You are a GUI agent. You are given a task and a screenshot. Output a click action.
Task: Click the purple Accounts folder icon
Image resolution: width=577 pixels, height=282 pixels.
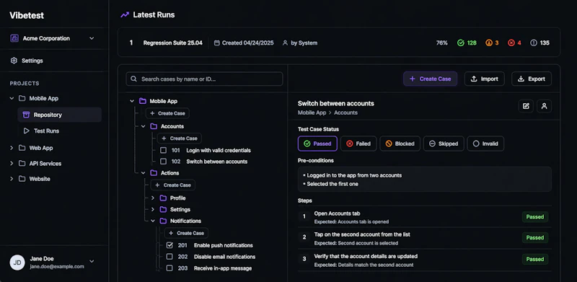pyautogui.click(x=154, y=126)
